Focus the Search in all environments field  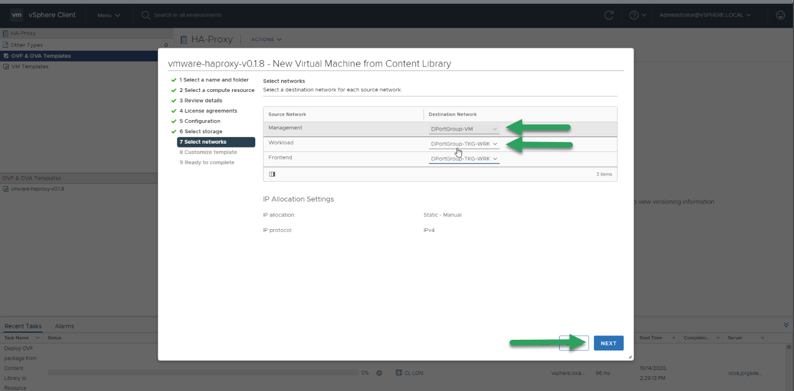pos(187,15)
